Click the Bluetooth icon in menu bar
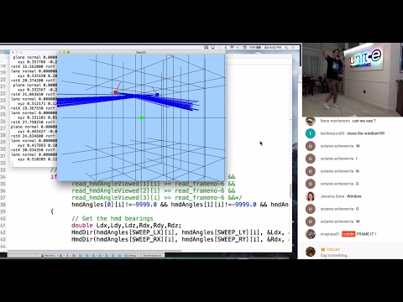This screenshot has width=403, height=302. pyautogui.click(x=226, y=48)
